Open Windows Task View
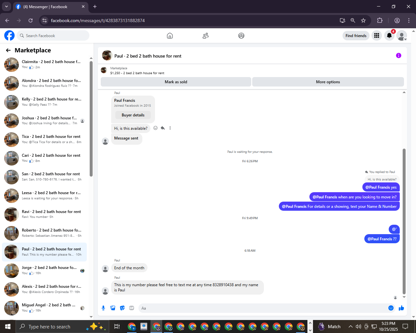Viewport: 416px width, 333px height. click(117, 326)
